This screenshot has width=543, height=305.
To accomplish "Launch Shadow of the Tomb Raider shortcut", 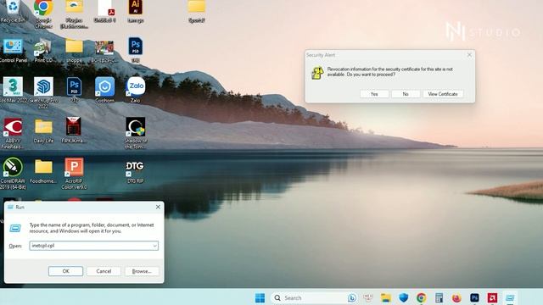I will pos(136,133).
